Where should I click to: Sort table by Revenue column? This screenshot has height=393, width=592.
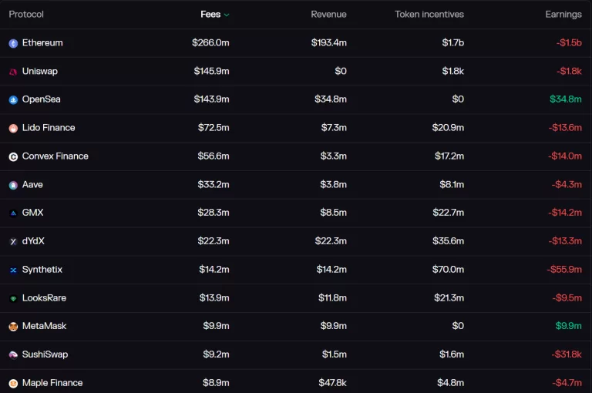click(x=328, y=15)
